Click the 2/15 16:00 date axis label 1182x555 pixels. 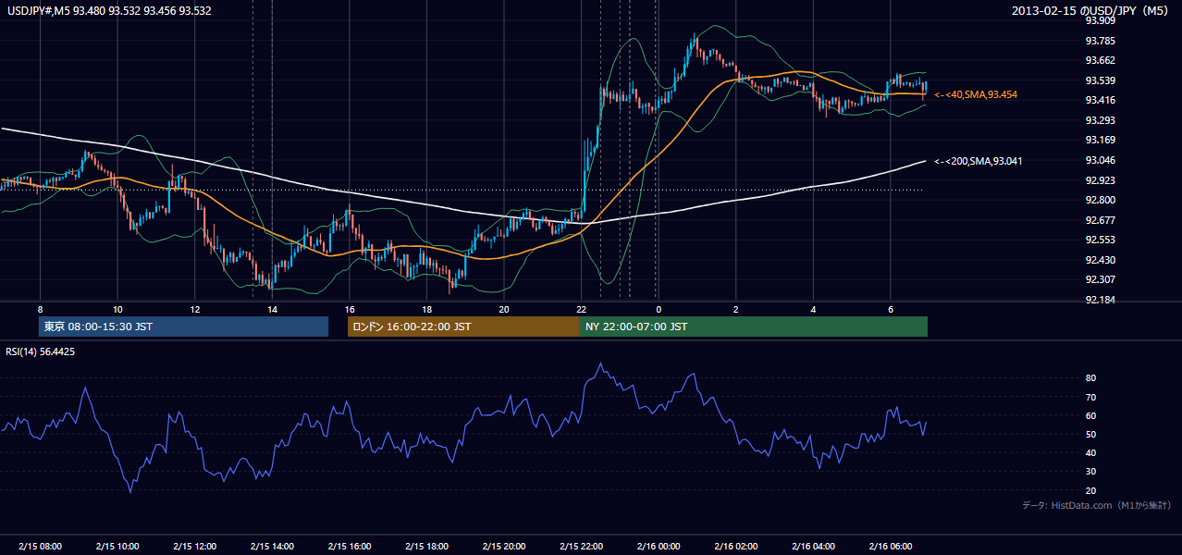[x=350, y=547]
